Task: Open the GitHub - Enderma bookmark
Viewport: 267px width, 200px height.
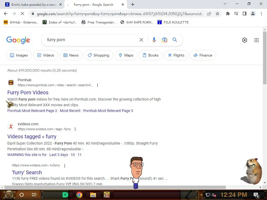Action: coord(21,22)
